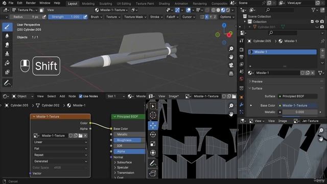Open the Tool properties tab
Image resolution: width=327 pixels, height=184 pixels.
coord(242,41)
